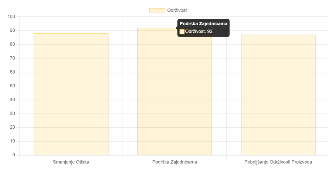Click the 80 y-axis tick label
This screenshot has width=335, height=172.
[x=13, y=44]
